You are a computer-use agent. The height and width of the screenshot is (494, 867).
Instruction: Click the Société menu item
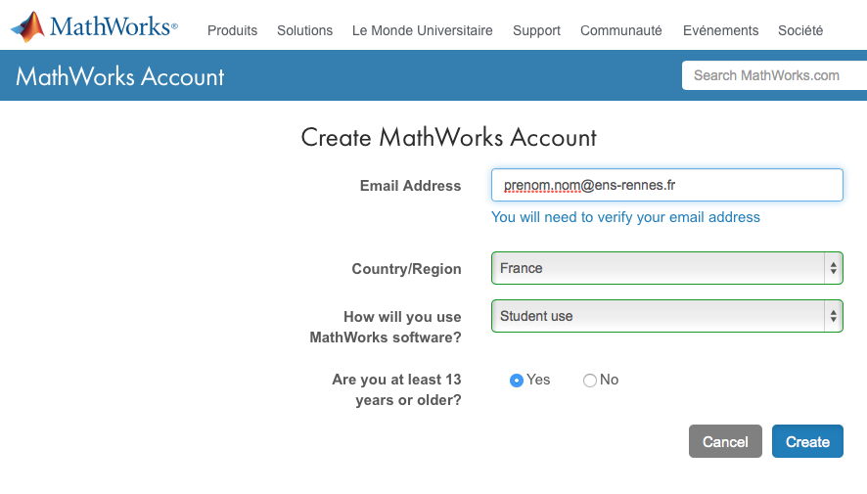pyautogui.click(x=799, y=30)
